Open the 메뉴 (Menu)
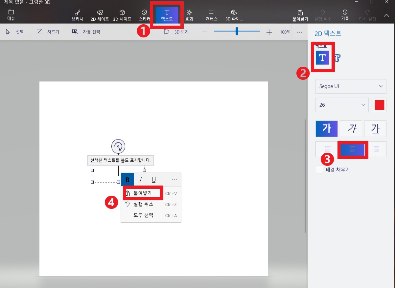The image size is (395, 288). [x=11, y=15]
